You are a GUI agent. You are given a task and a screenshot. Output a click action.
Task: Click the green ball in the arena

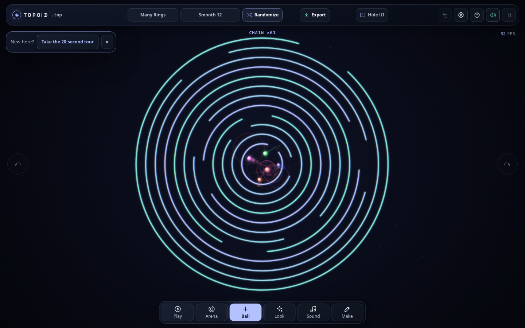coord(265,153)
